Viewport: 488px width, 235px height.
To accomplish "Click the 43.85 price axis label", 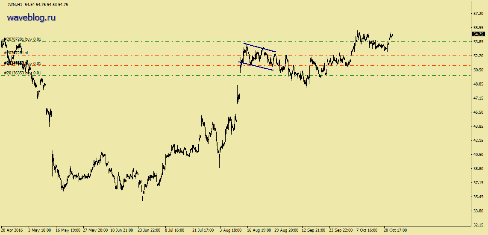I will click(x=478, y=126).
